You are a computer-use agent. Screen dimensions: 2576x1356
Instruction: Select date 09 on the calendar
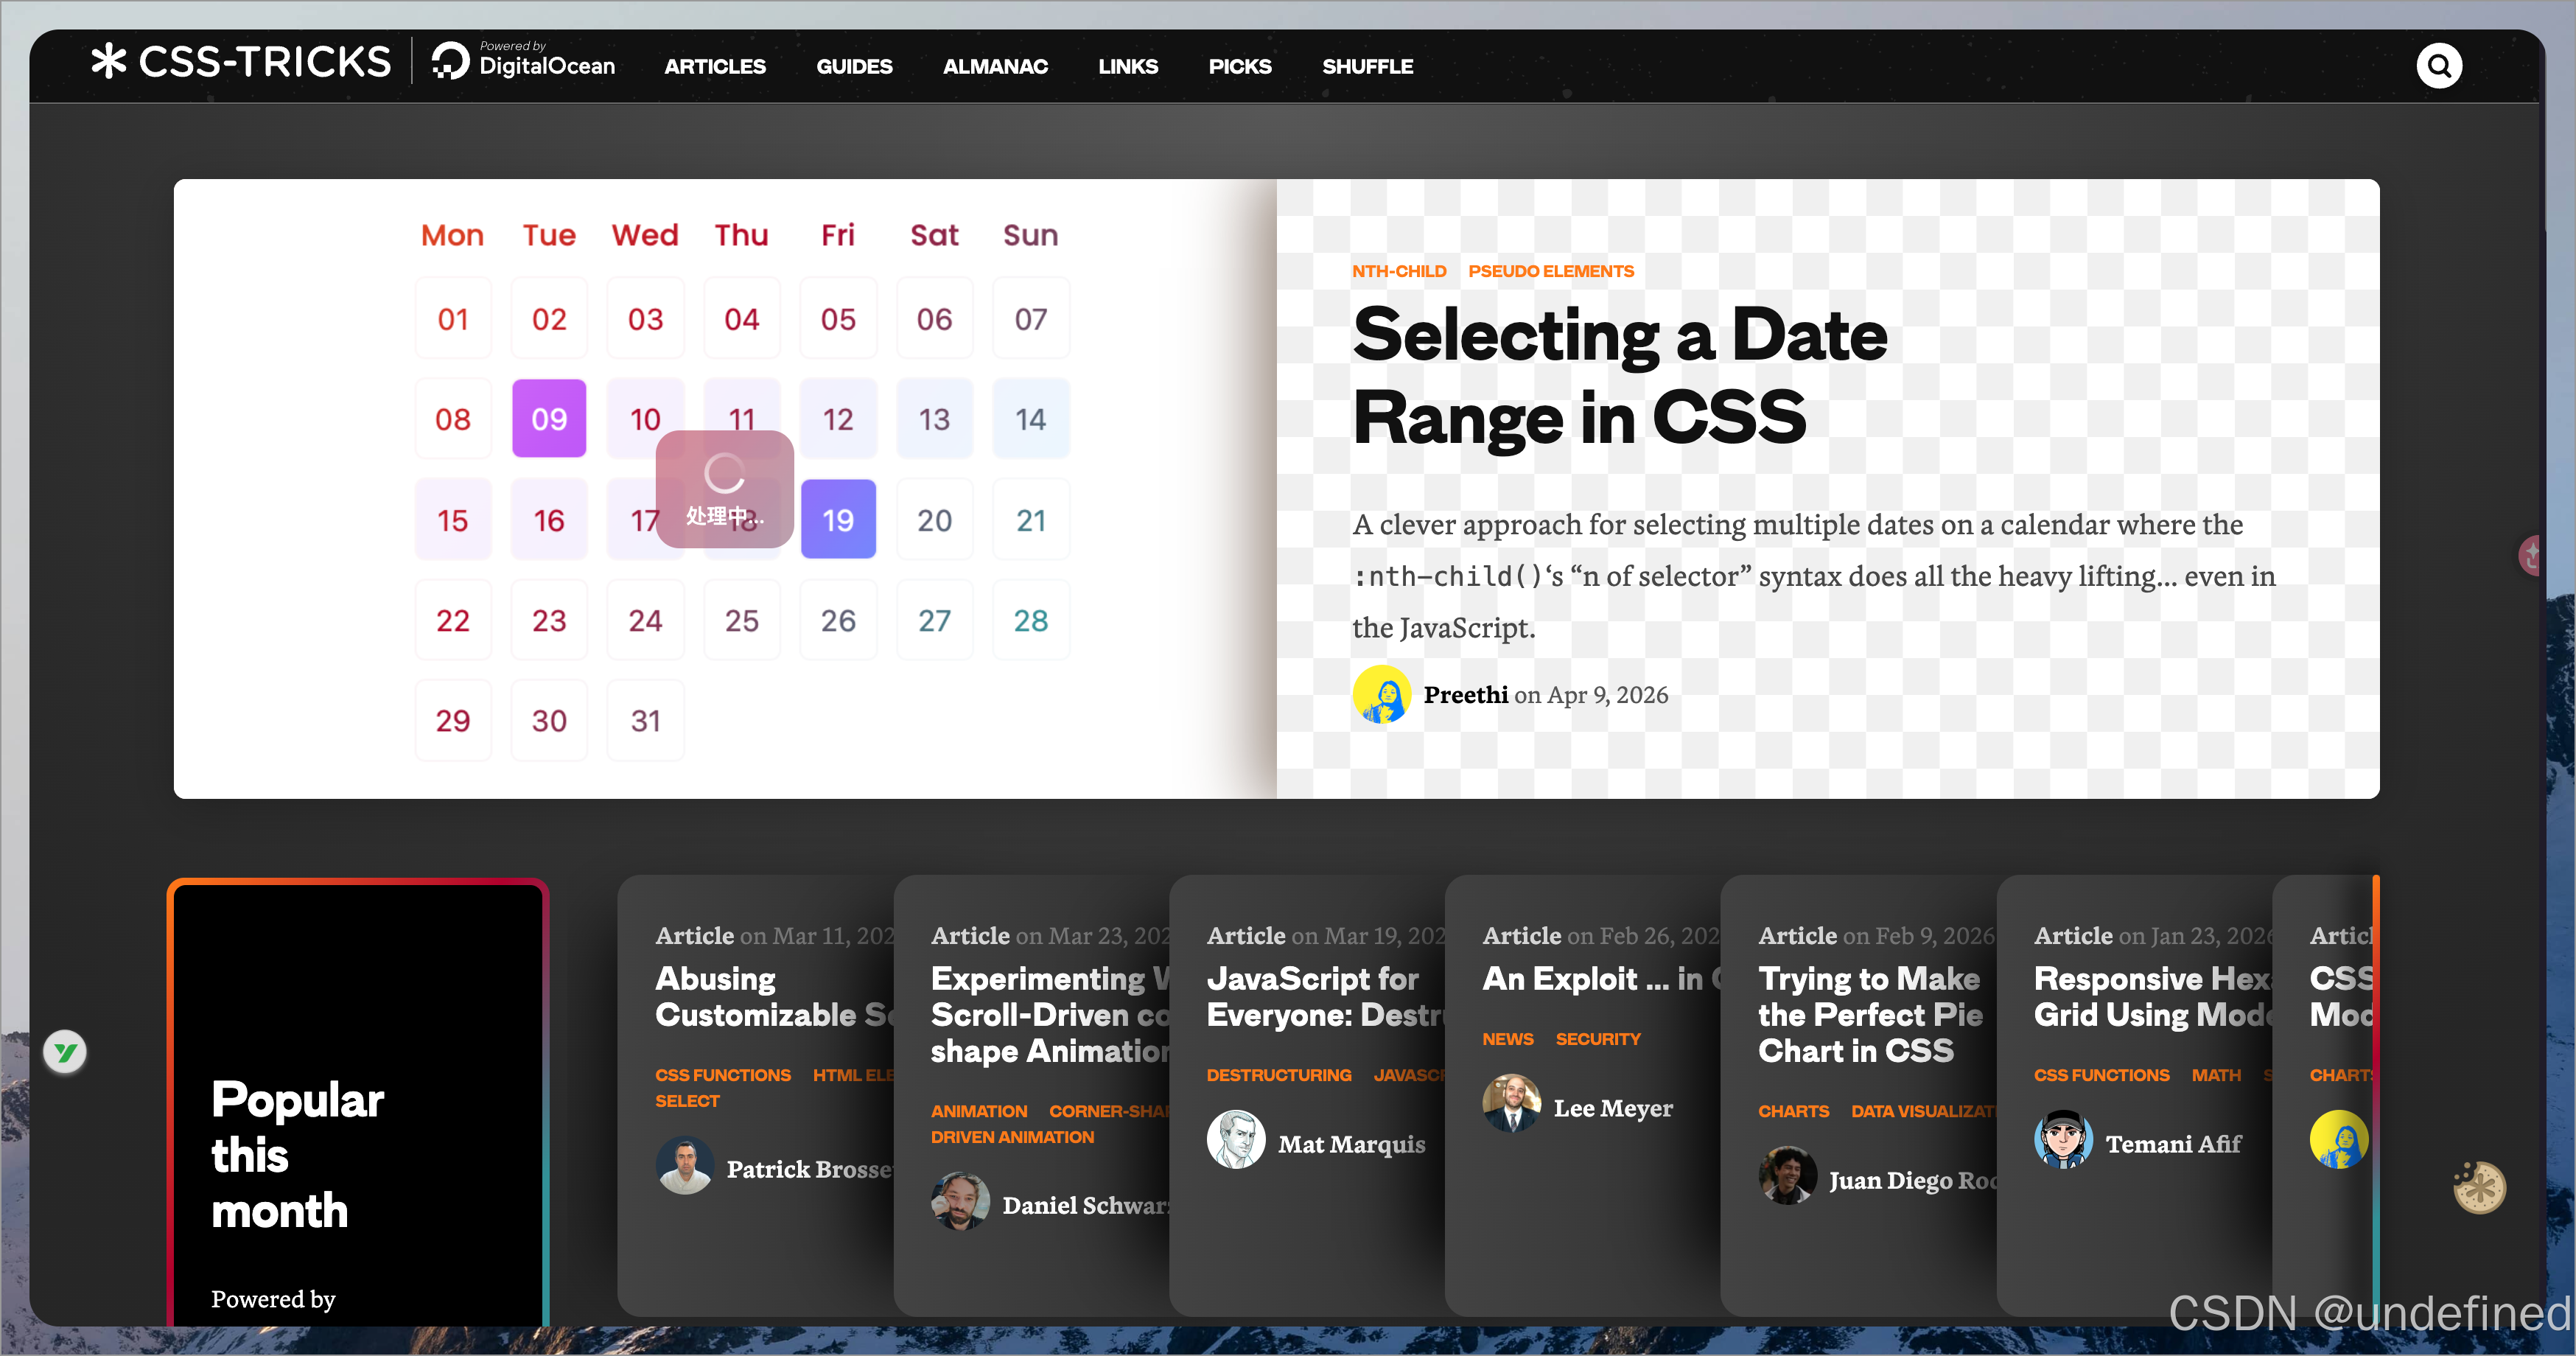click(x=549, y=419)
